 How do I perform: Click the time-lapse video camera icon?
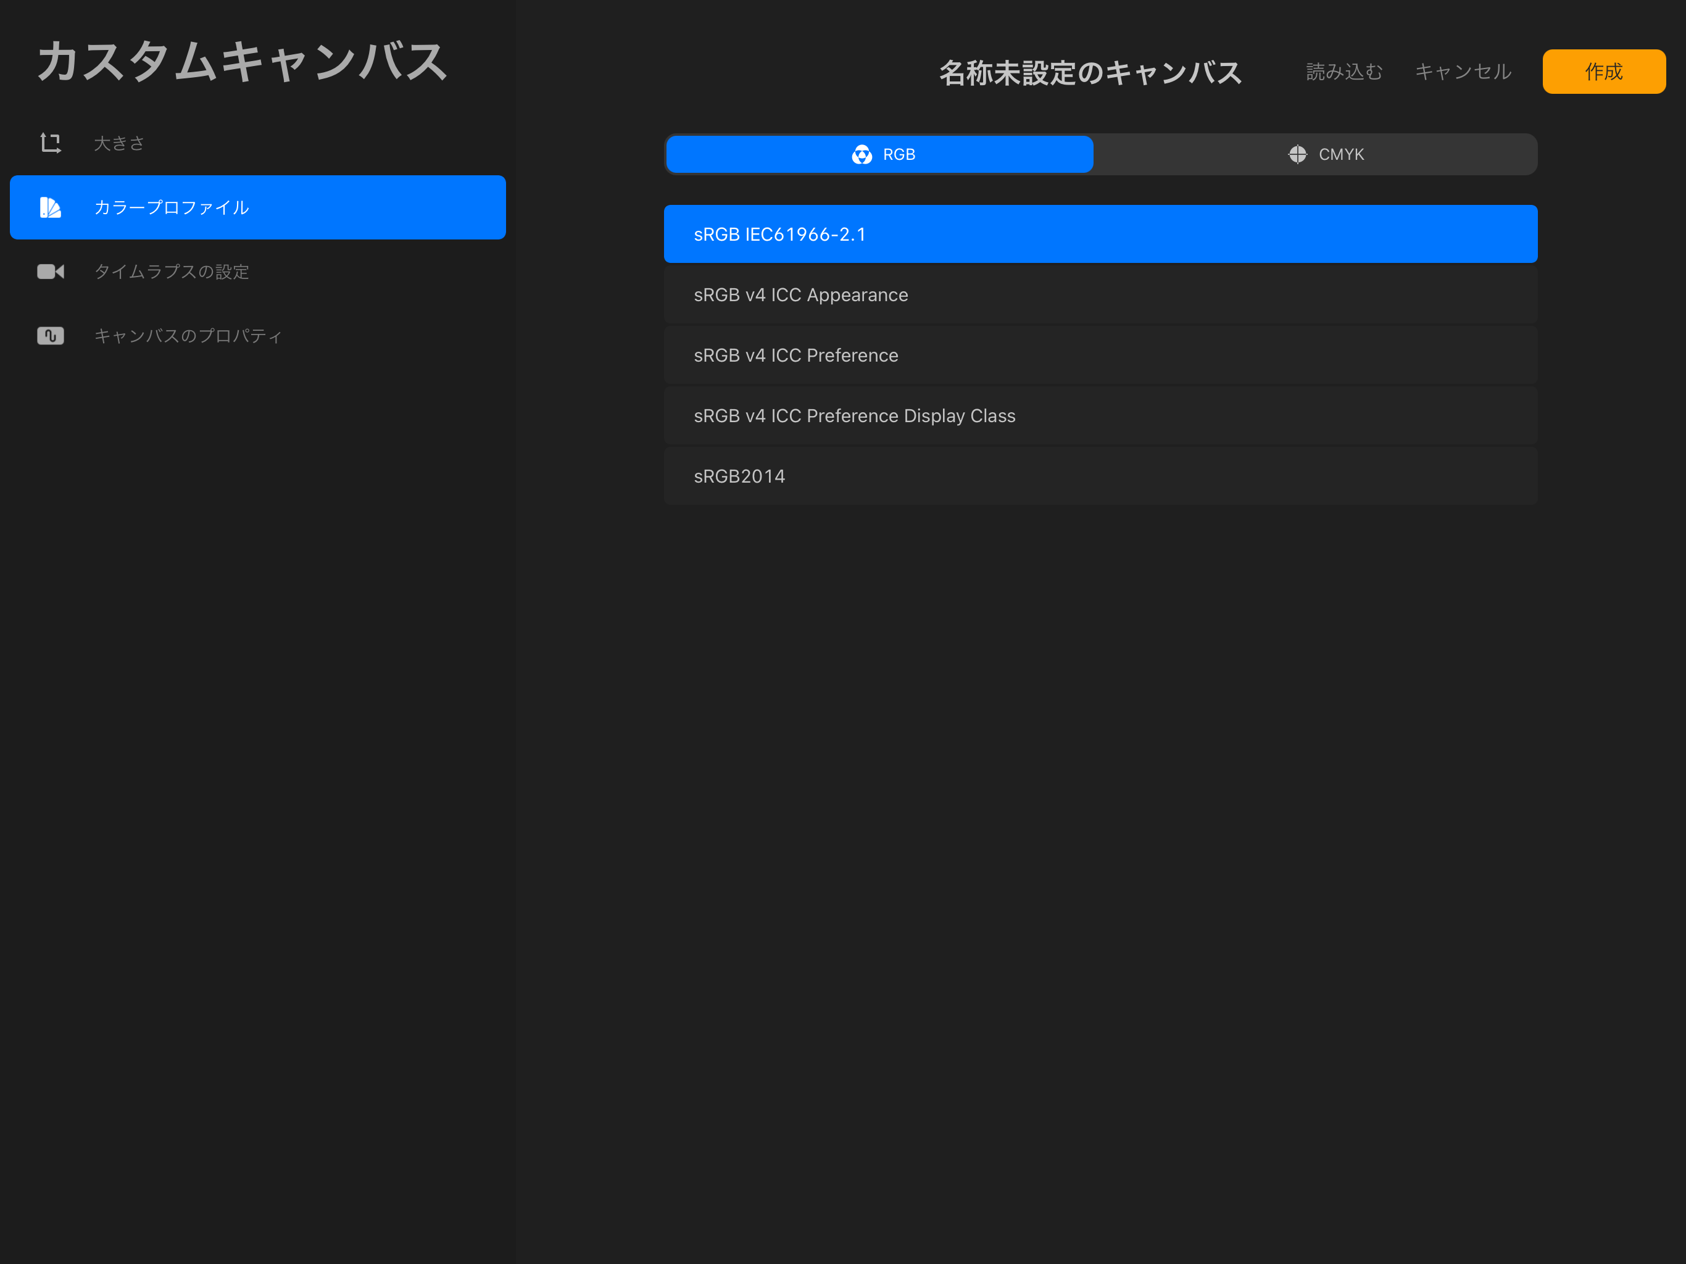51,272
